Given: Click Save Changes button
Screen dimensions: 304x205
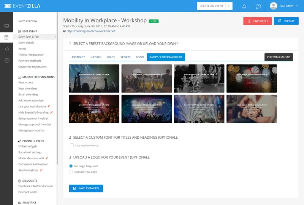Looking at the screenshot, I should pos(86,188).
